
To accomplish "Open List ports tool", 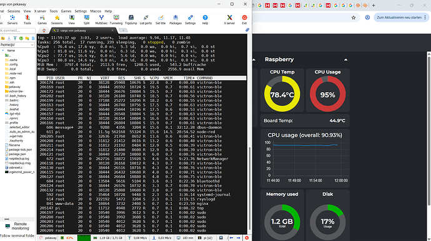I will (x=146, y=20).
